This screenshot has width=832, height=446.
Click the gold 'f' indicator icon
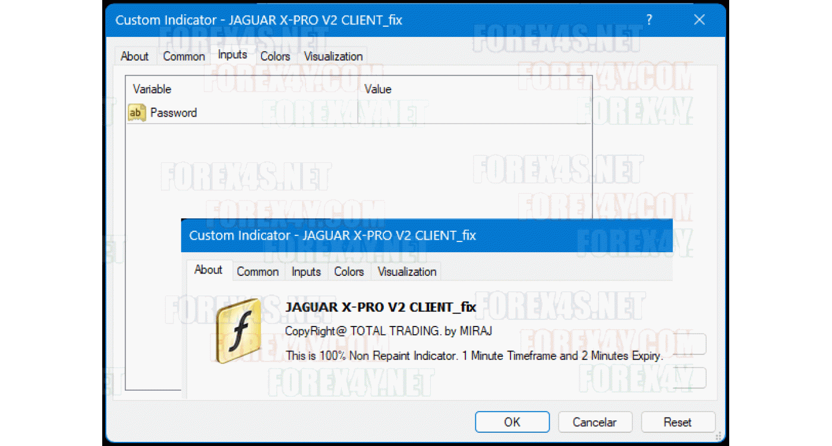coord(238,331)
